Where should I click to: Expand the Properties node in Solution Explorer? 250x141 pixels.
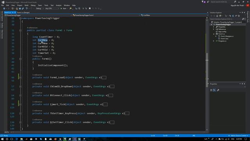click(214, 27)
